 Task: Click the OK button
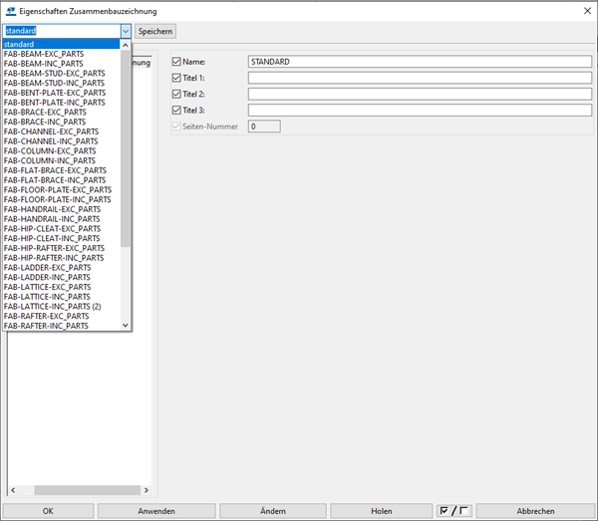click(48, 510)
